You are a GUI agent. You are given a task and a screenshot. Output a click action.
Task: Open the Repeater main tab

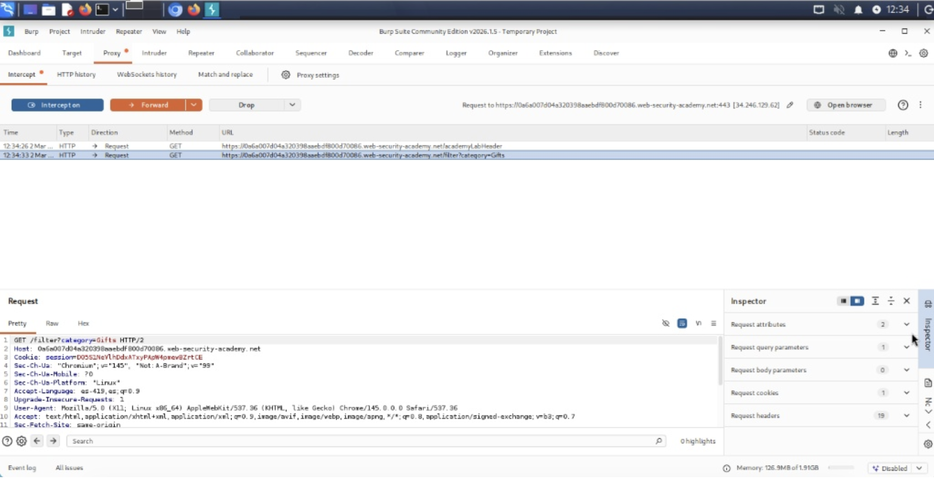point(201,53)
